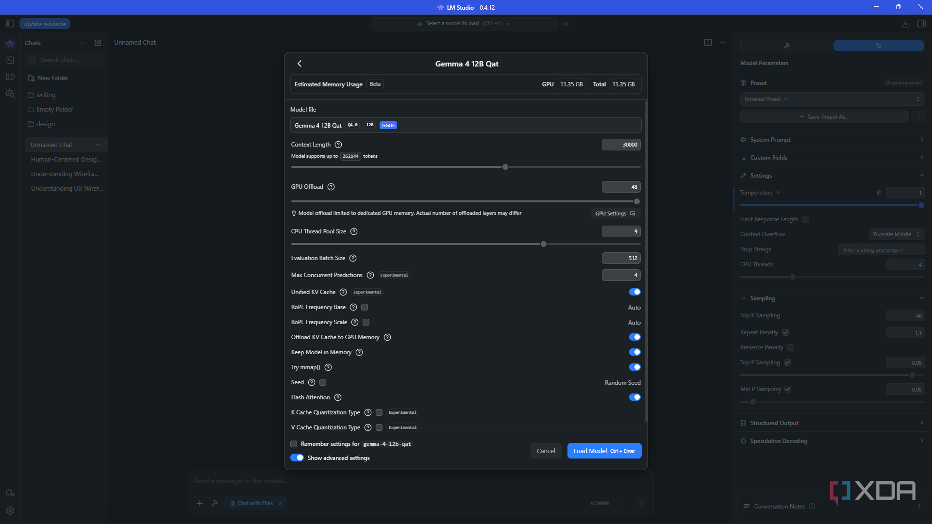Toggle the left sidebar panel icon
The height and width of the screenshot is (524, 932).
[x=10, y=23]
